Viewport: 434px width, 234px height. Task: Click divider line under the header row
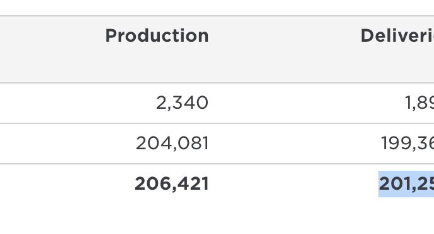tap(217, 83)
